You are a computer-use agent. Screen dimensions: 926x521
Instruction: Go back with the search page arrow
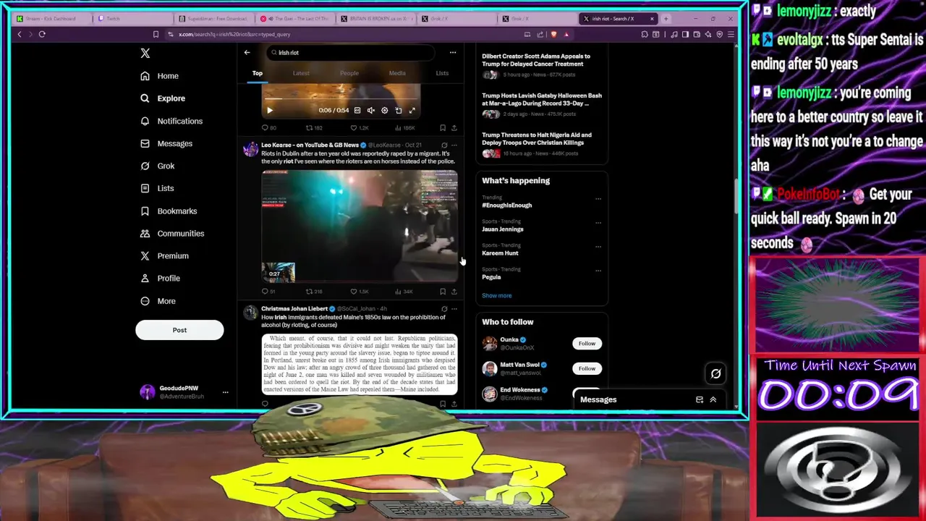(247, 52)
